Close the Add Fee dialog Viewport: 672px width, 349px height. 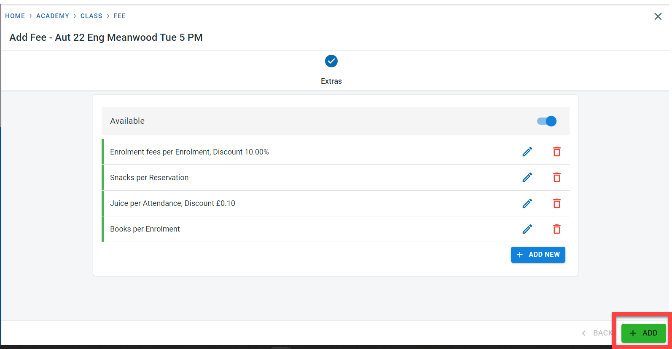pyautogui.click(x=658, y=16)
